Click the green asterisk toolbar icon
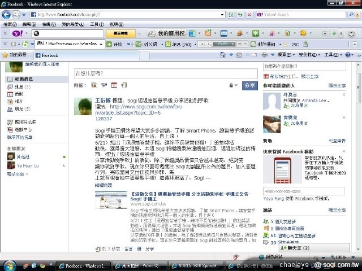 [x=256, y=33]
